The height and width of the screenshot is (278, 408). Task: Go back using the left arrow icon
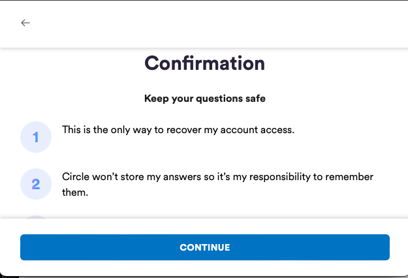click(25, 23)
